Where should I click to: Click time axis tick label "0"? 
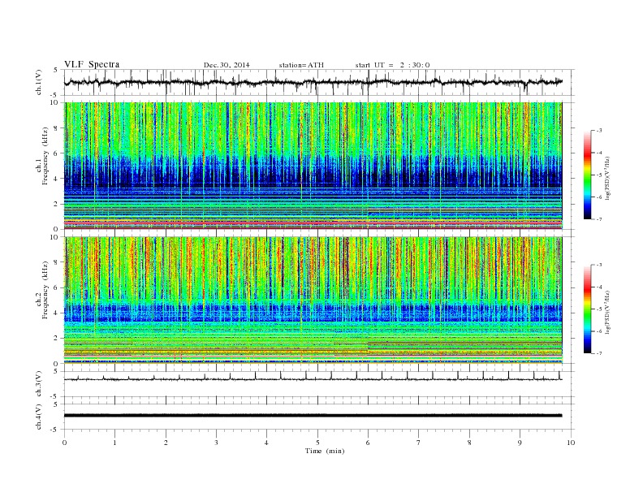click(64, 443)
